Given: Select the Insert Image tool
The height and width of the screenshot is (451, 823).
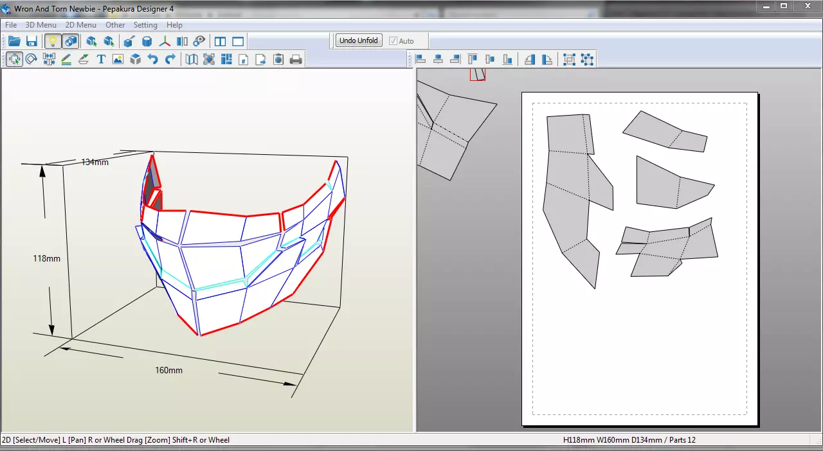Looking at the screenshot, I should (118, 60).
